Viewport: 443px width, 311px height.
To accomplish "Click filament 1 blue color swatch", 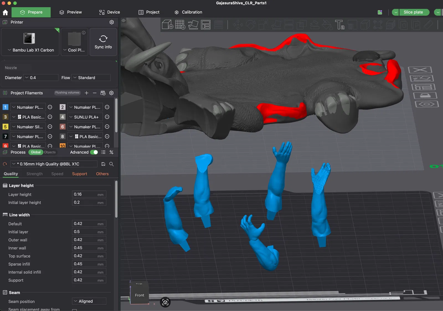I will point(5,107).
